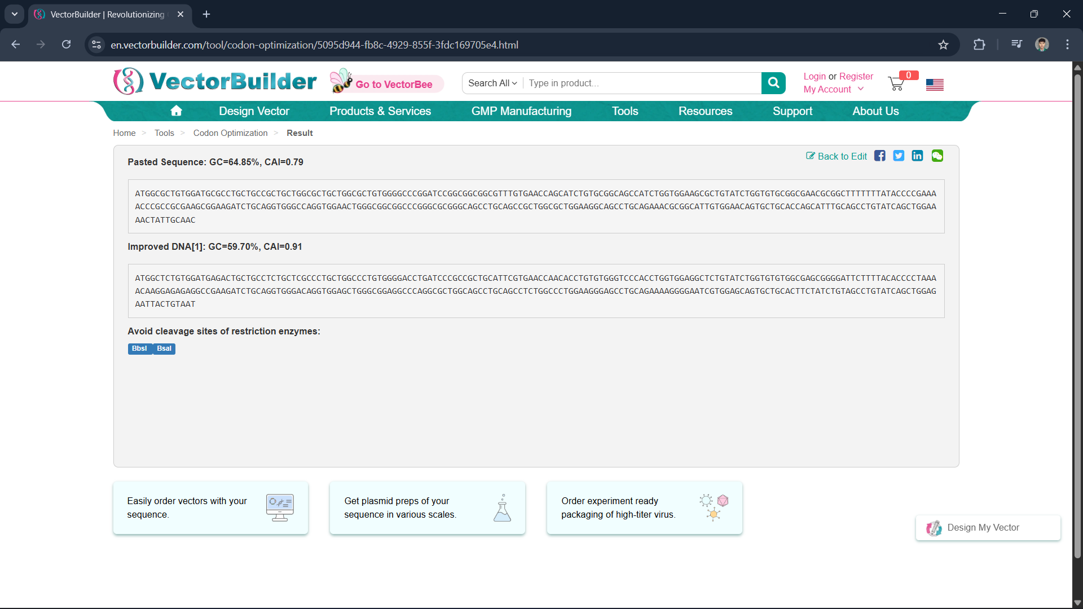Click Codon Optimization breadcrumb link
Image resolution: width=1083 pixels, height=609 pixels.
pos(230,133)
